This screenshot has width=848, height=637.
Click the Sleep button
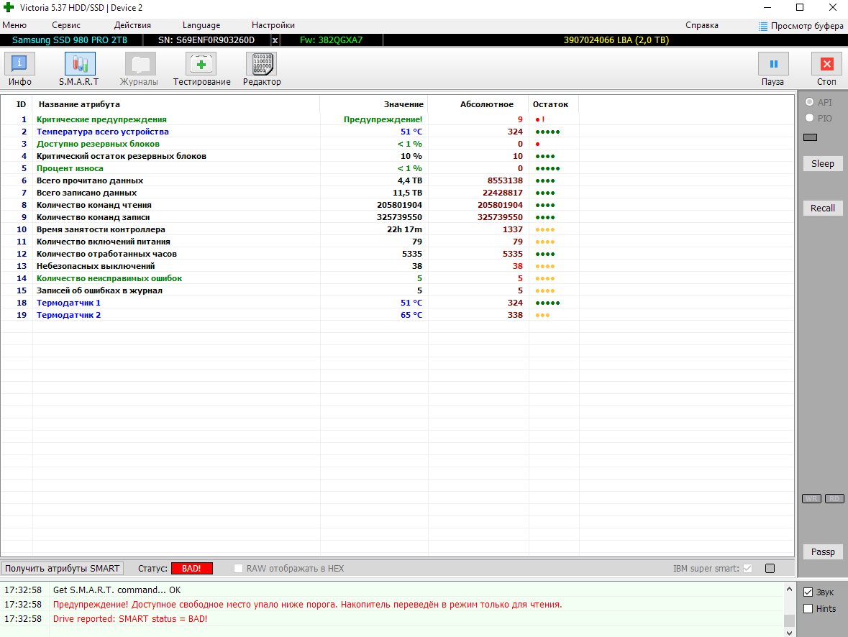tap(823, 164)
